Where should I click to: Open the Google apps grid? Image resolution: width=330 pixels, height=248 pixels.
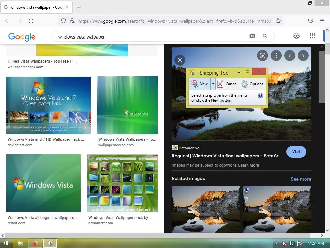pos(313,36)
